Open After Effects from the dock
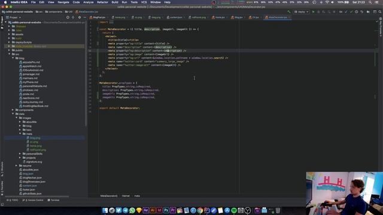This screenshot has width=383, height=215. 146,210
